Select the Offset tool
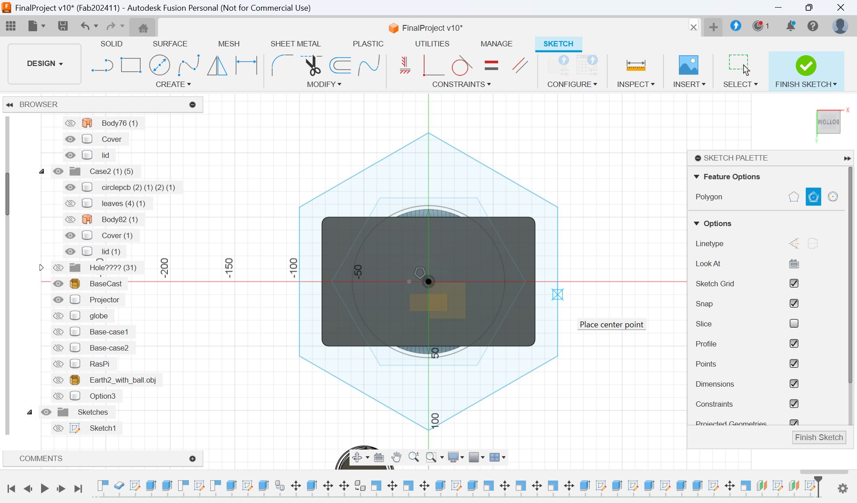Viewport: 857px width, 503px height. (x=341, y=66)
